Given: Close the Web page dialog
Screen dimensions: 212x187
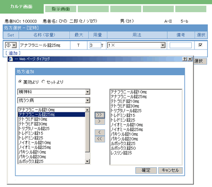Looking at the screenshot, I should point(190,59).
